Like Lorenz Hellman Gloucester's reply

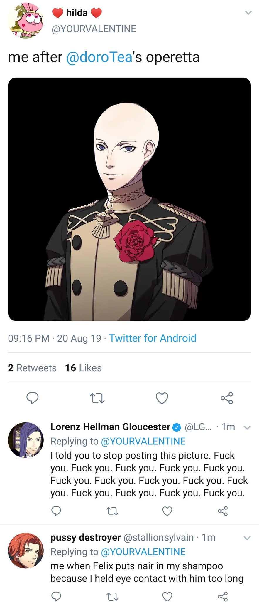click(x=167, y=511)
